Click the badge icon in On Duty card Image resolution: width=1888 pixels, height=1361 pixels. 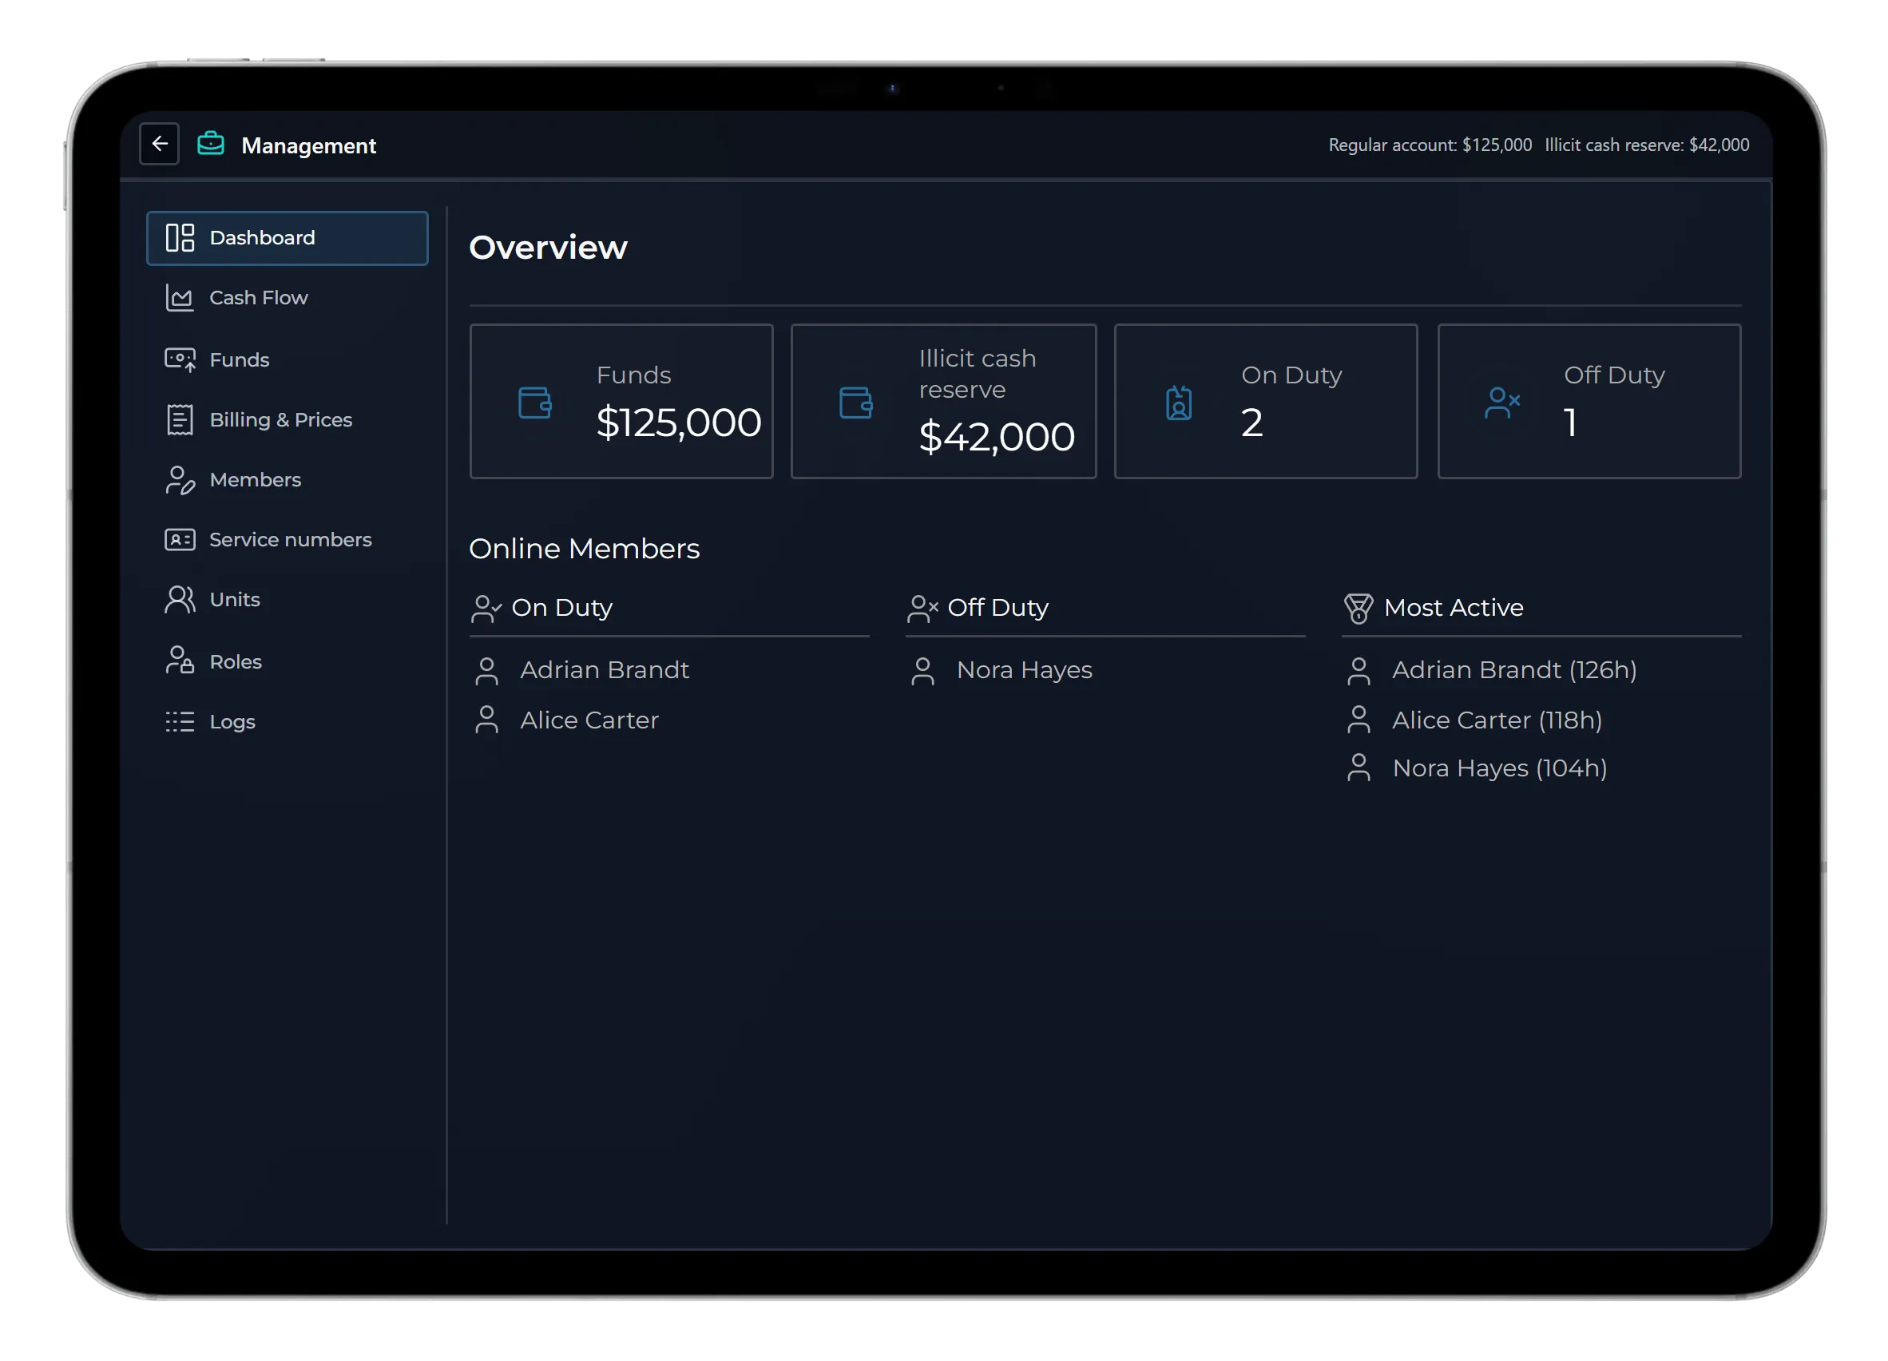point(1179,403)
